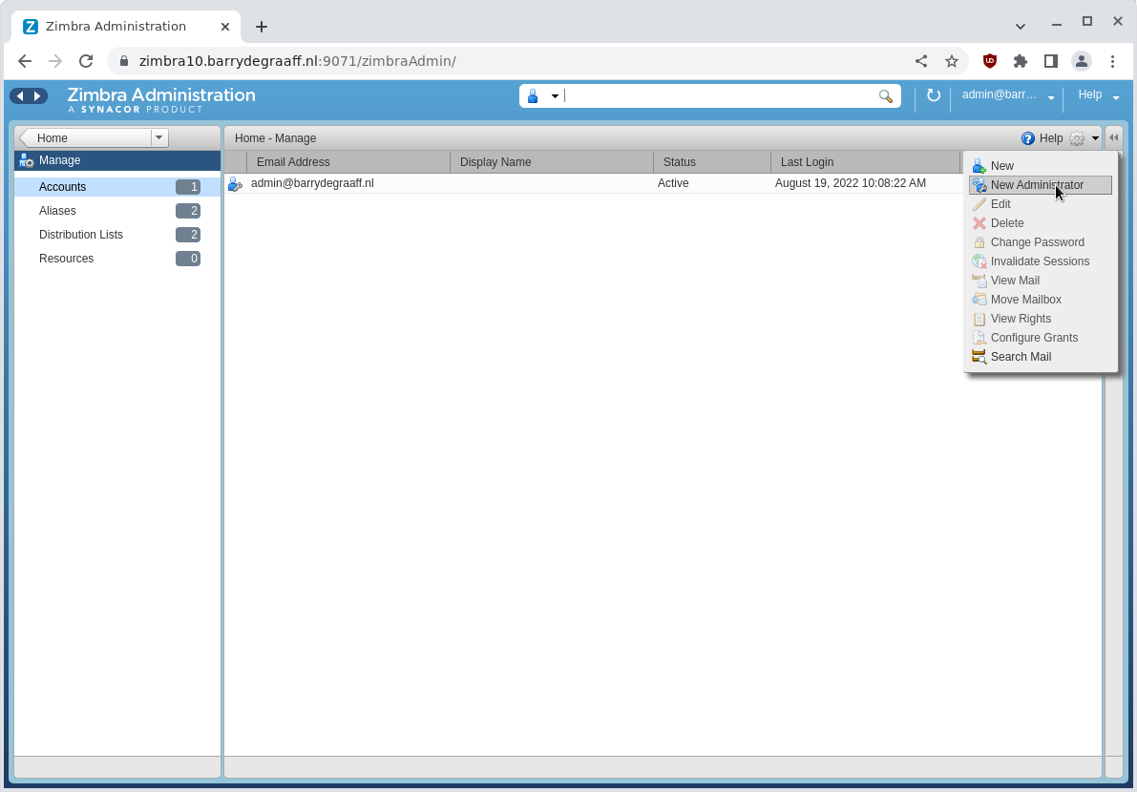Image resolution: width=1137 pixels, height=792 pixels.
Task: Click the Configure Grants document icon
Action: (979, 338)
